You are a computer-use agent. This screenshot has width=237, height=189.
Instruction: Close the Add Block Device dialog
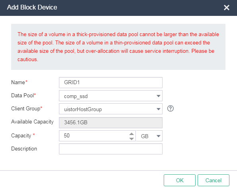coord(227,8)
